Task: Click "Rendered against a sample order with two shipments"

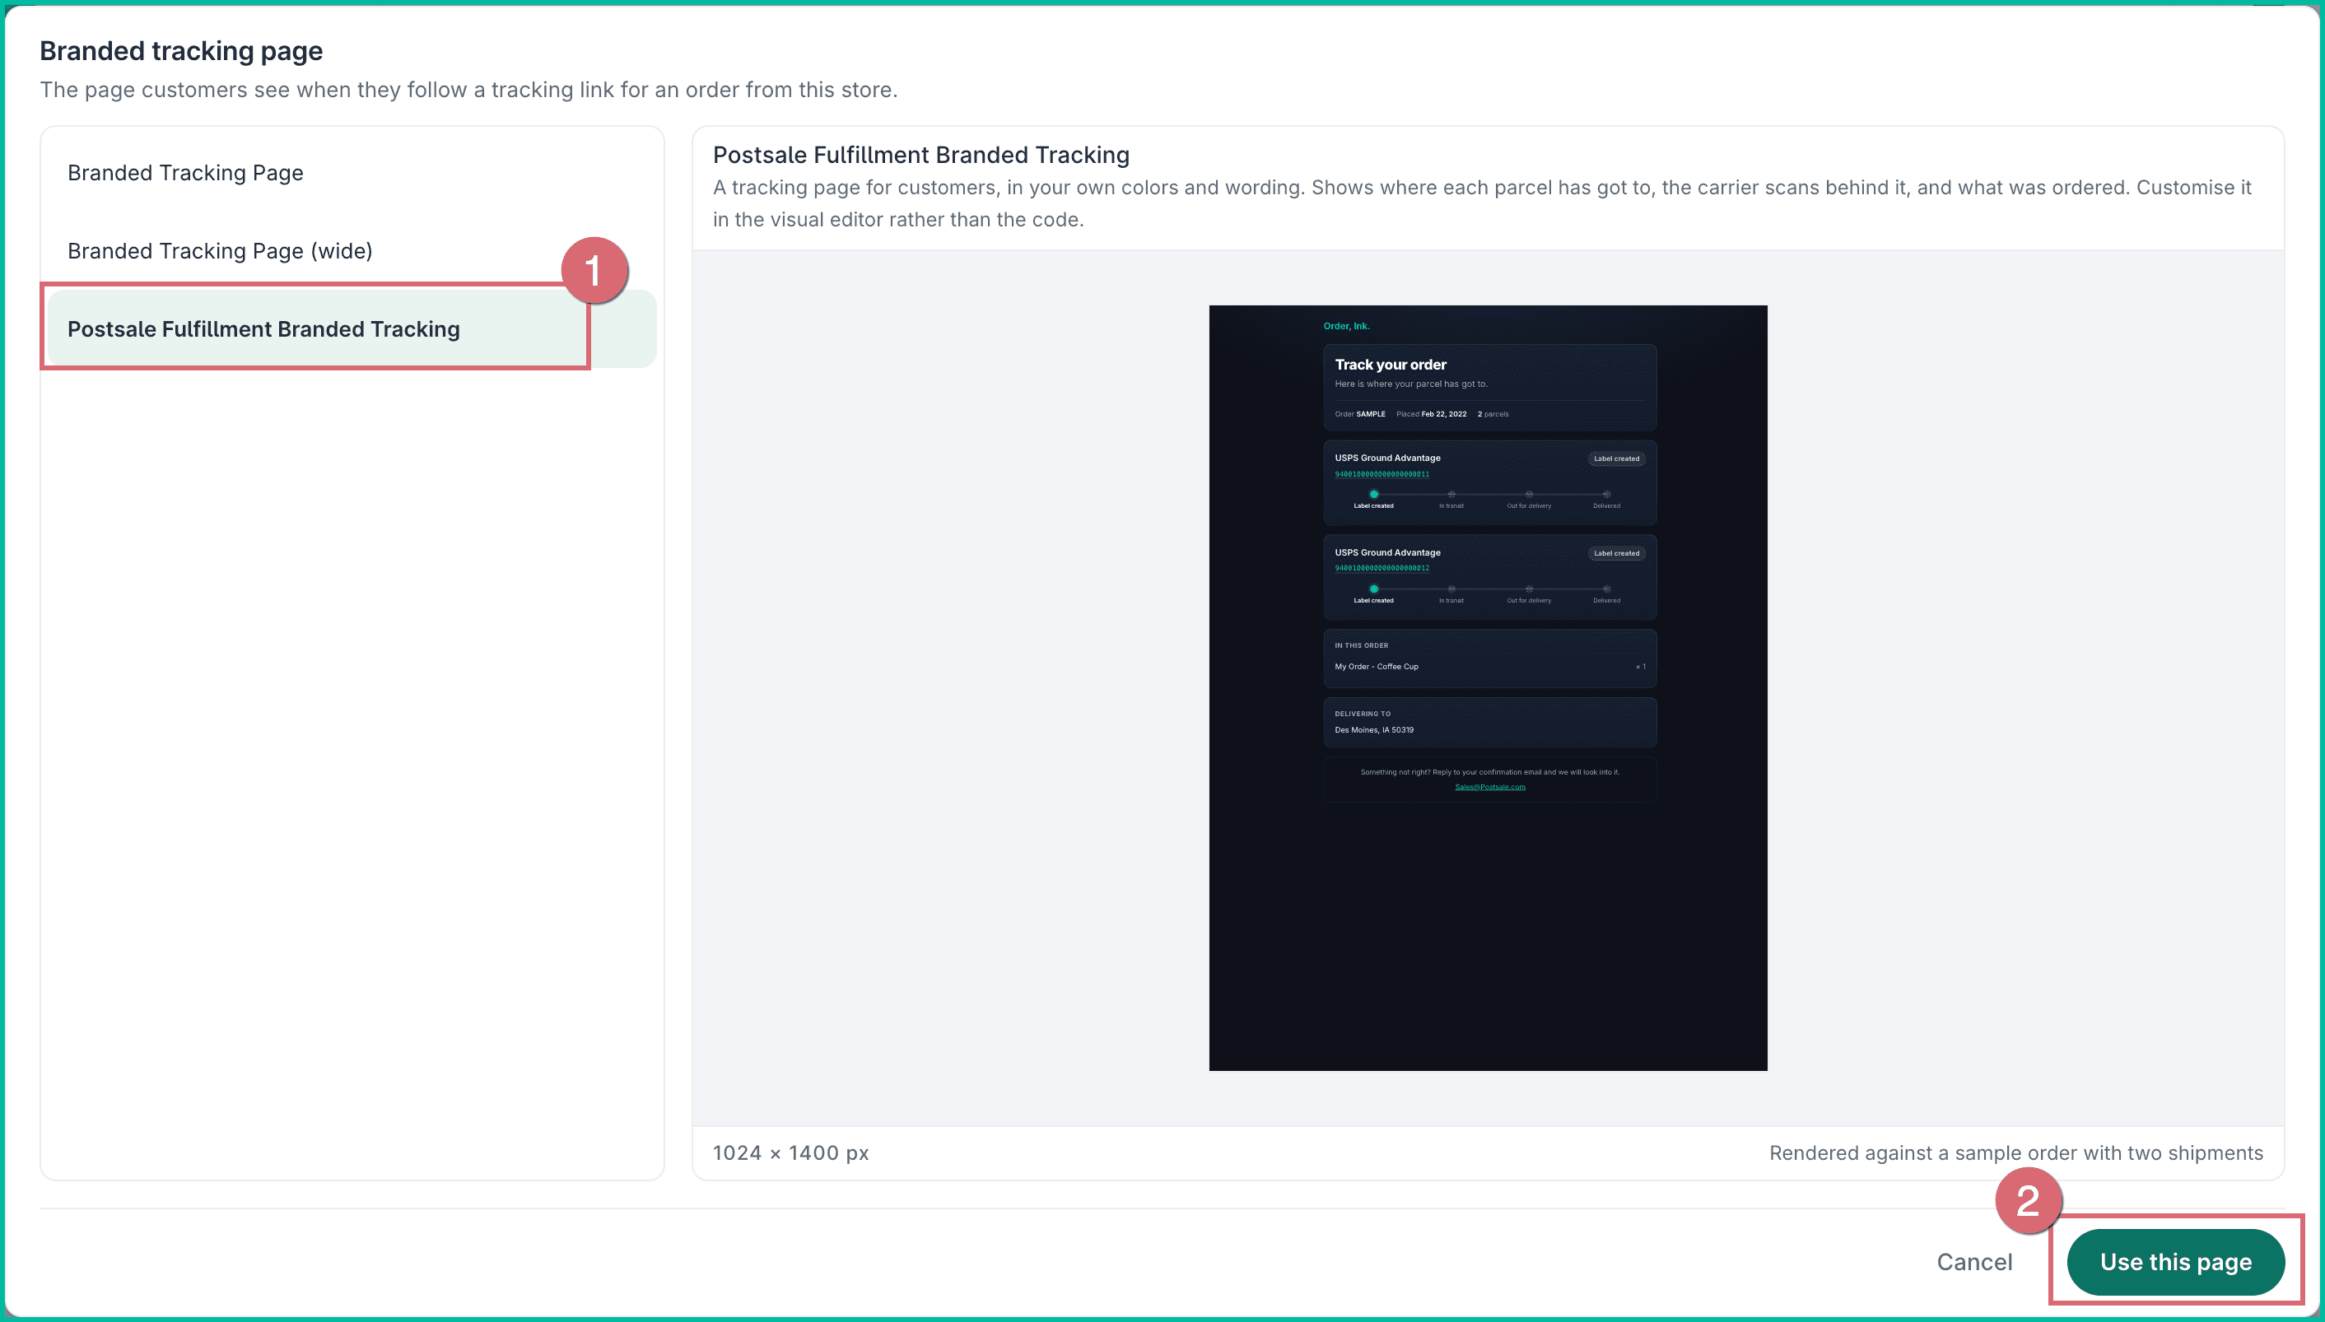Action: pos(2015,1152)
